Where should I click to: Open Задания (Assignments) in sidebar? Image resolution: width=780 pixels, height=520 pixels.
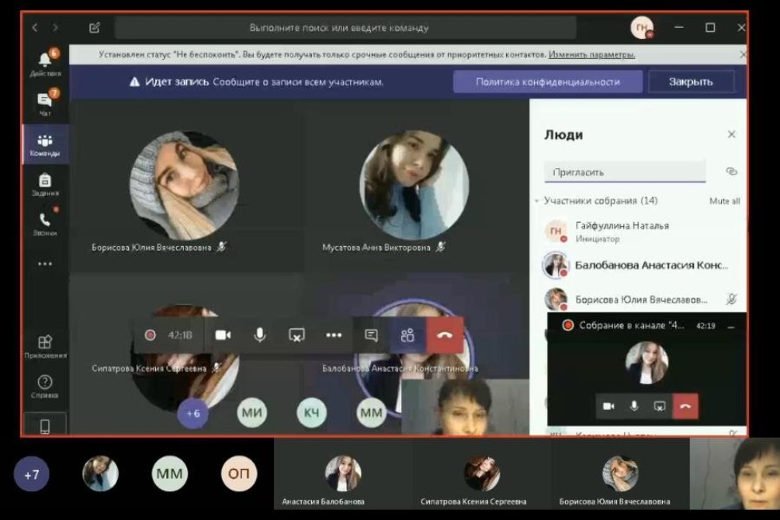pos(45,184)
